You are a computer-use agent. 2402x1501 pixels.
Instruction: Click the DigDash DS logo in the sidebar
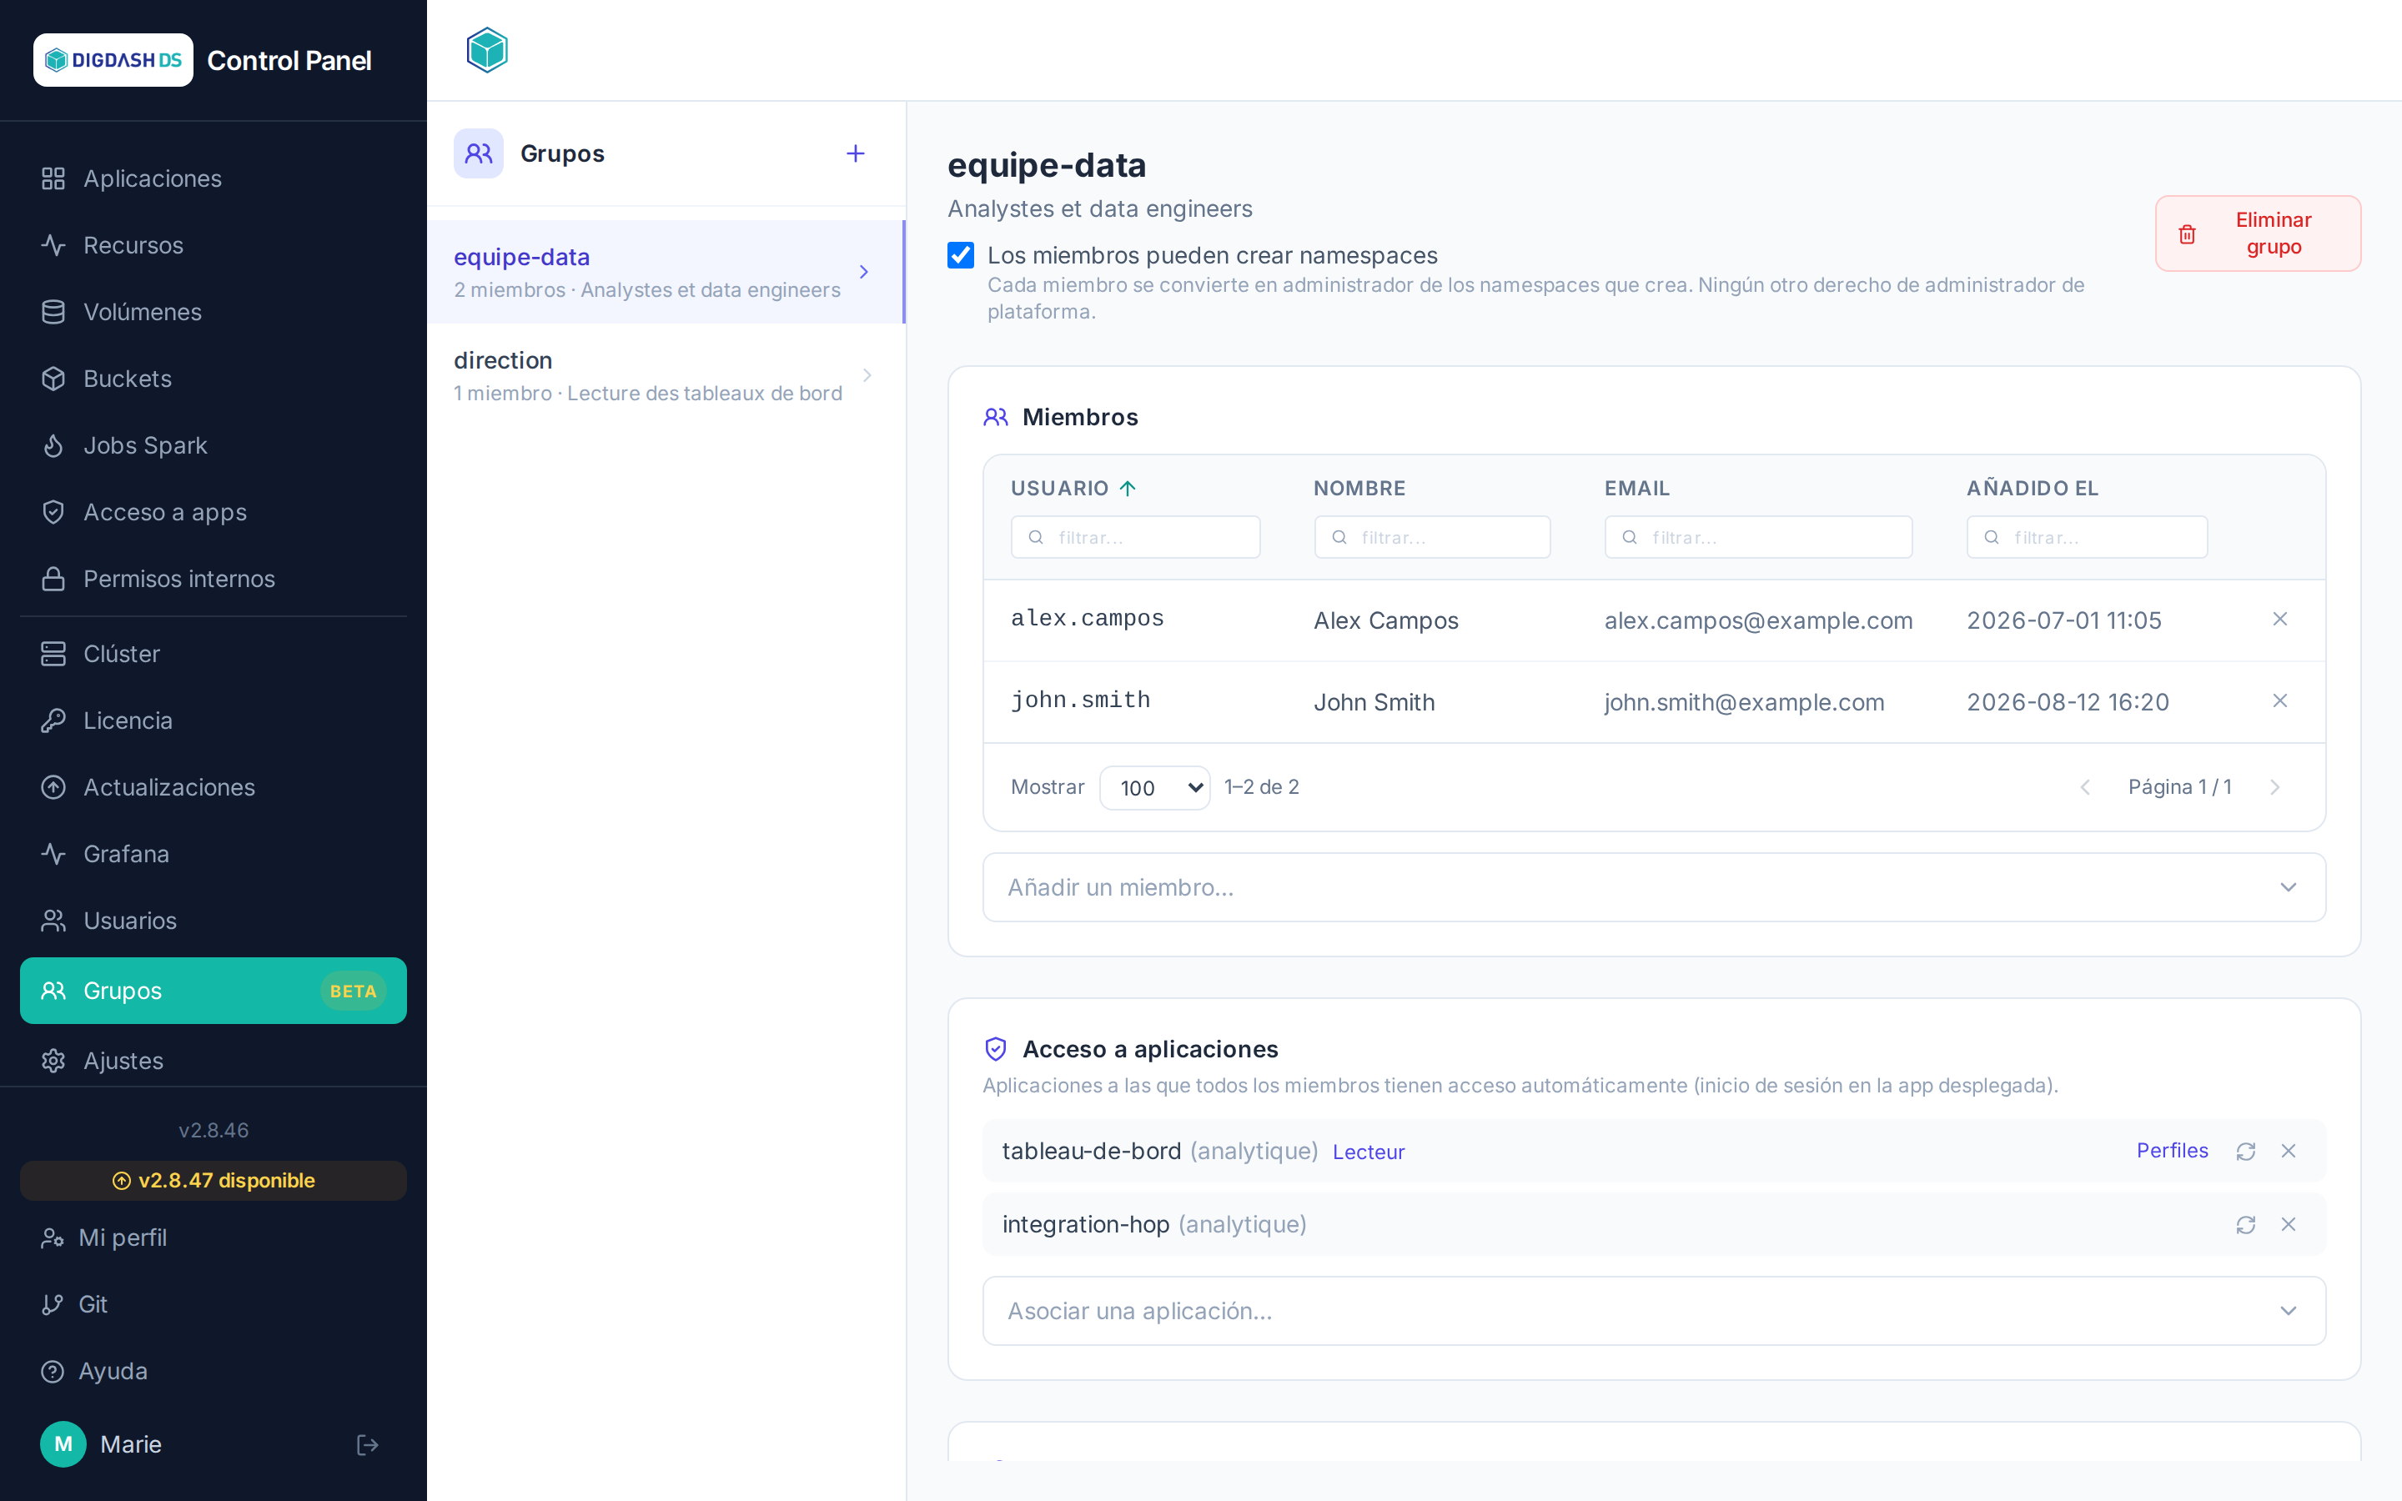click(113, 61)
